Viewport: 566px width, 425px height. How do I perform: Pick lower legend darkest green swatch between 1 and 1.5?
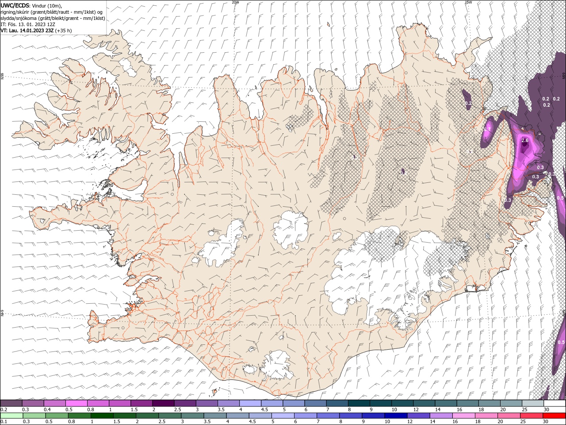[x=102, y=415]
